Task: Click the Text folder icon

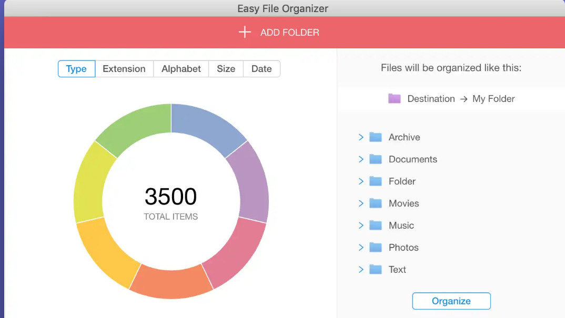Action: pos(376,270)
